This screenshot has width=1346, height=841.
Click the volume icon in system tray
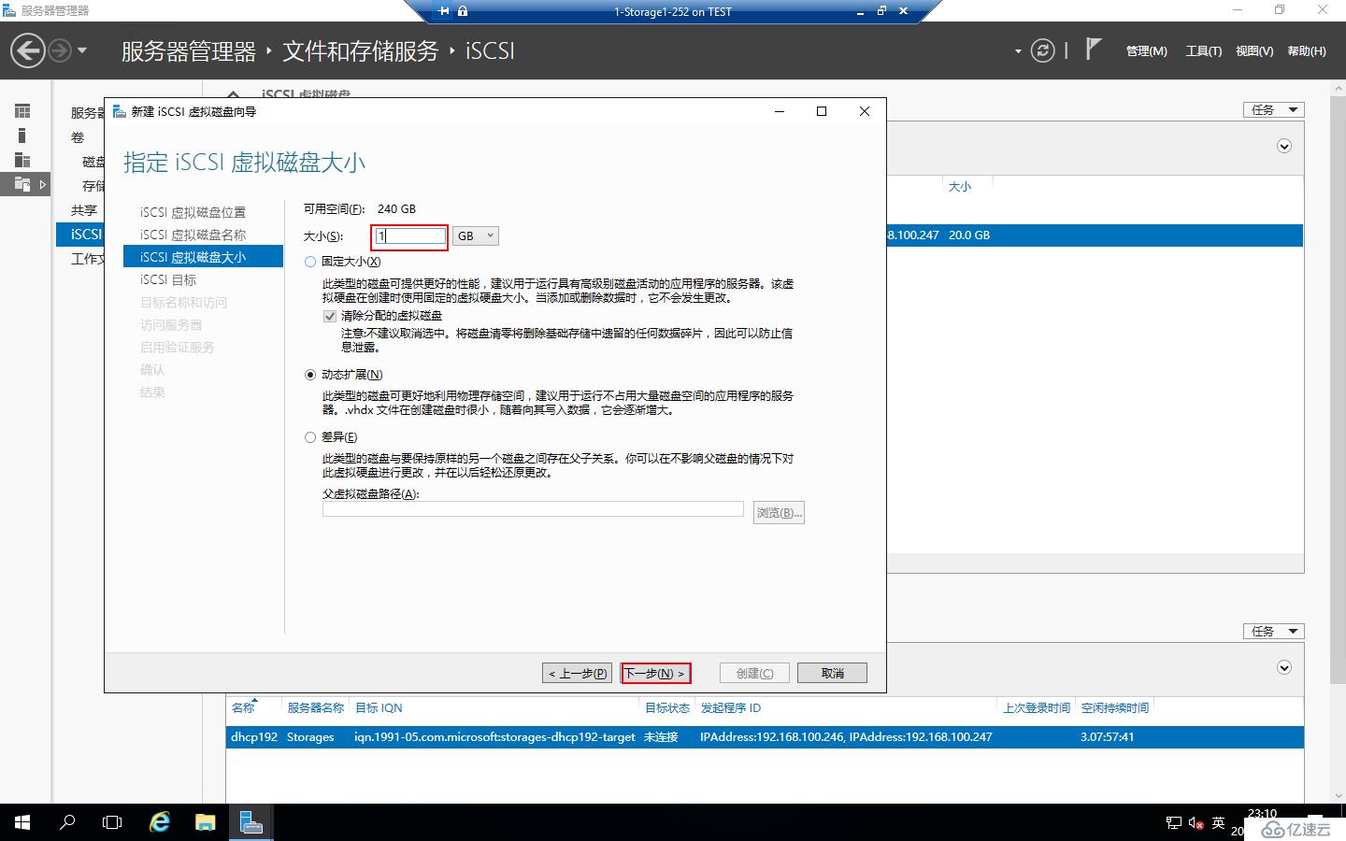[1196, 823]
